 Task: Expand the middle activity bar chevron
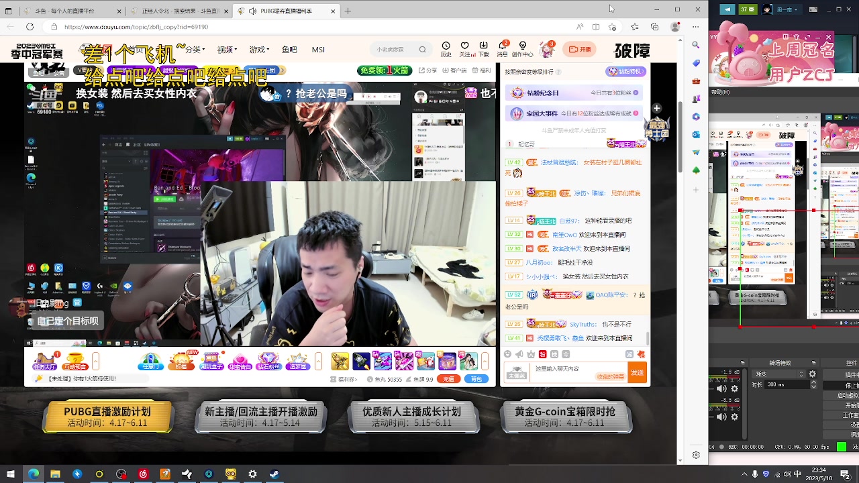pyautogui.click(x=318, y=362)
